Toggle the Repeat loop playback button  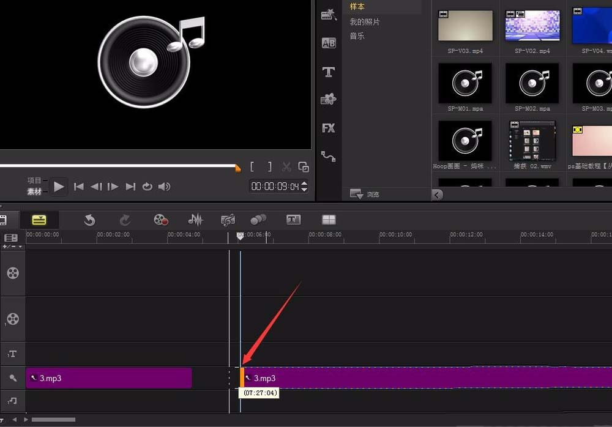pos(147,187)
